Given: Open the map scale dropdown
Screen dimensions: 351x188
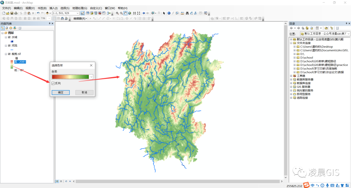Looking at the screenshot, I should [77, 13].
